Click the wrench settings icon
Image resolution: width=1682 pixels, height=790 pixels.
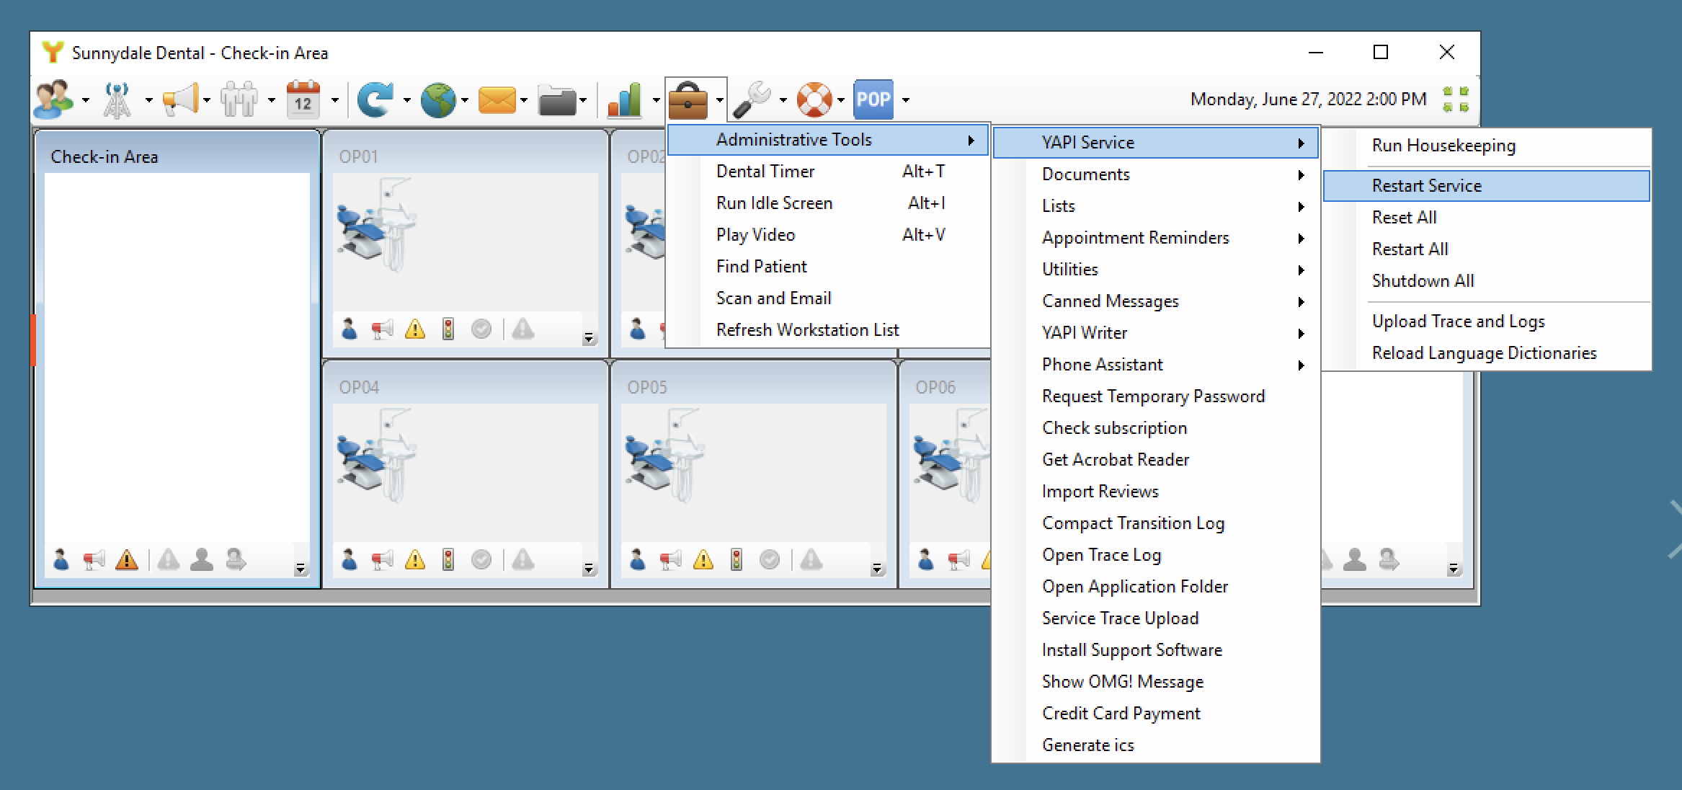(x=752, y=99)
